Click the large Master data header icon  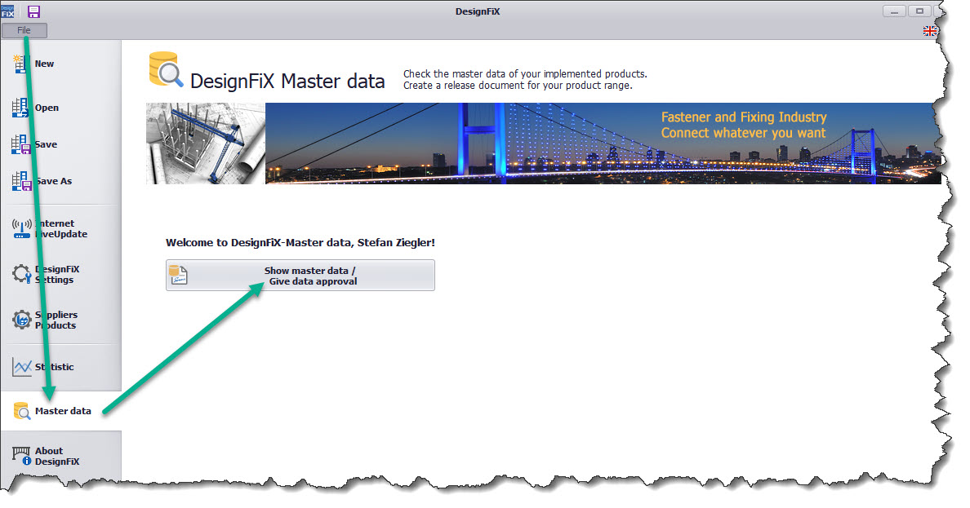[x=166, y=69]
